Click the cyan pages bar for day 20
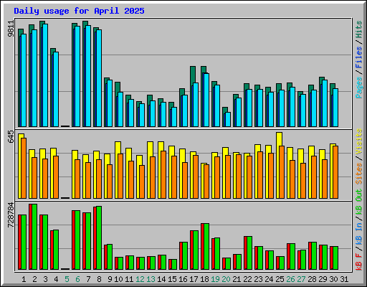 tap(228, 120)
